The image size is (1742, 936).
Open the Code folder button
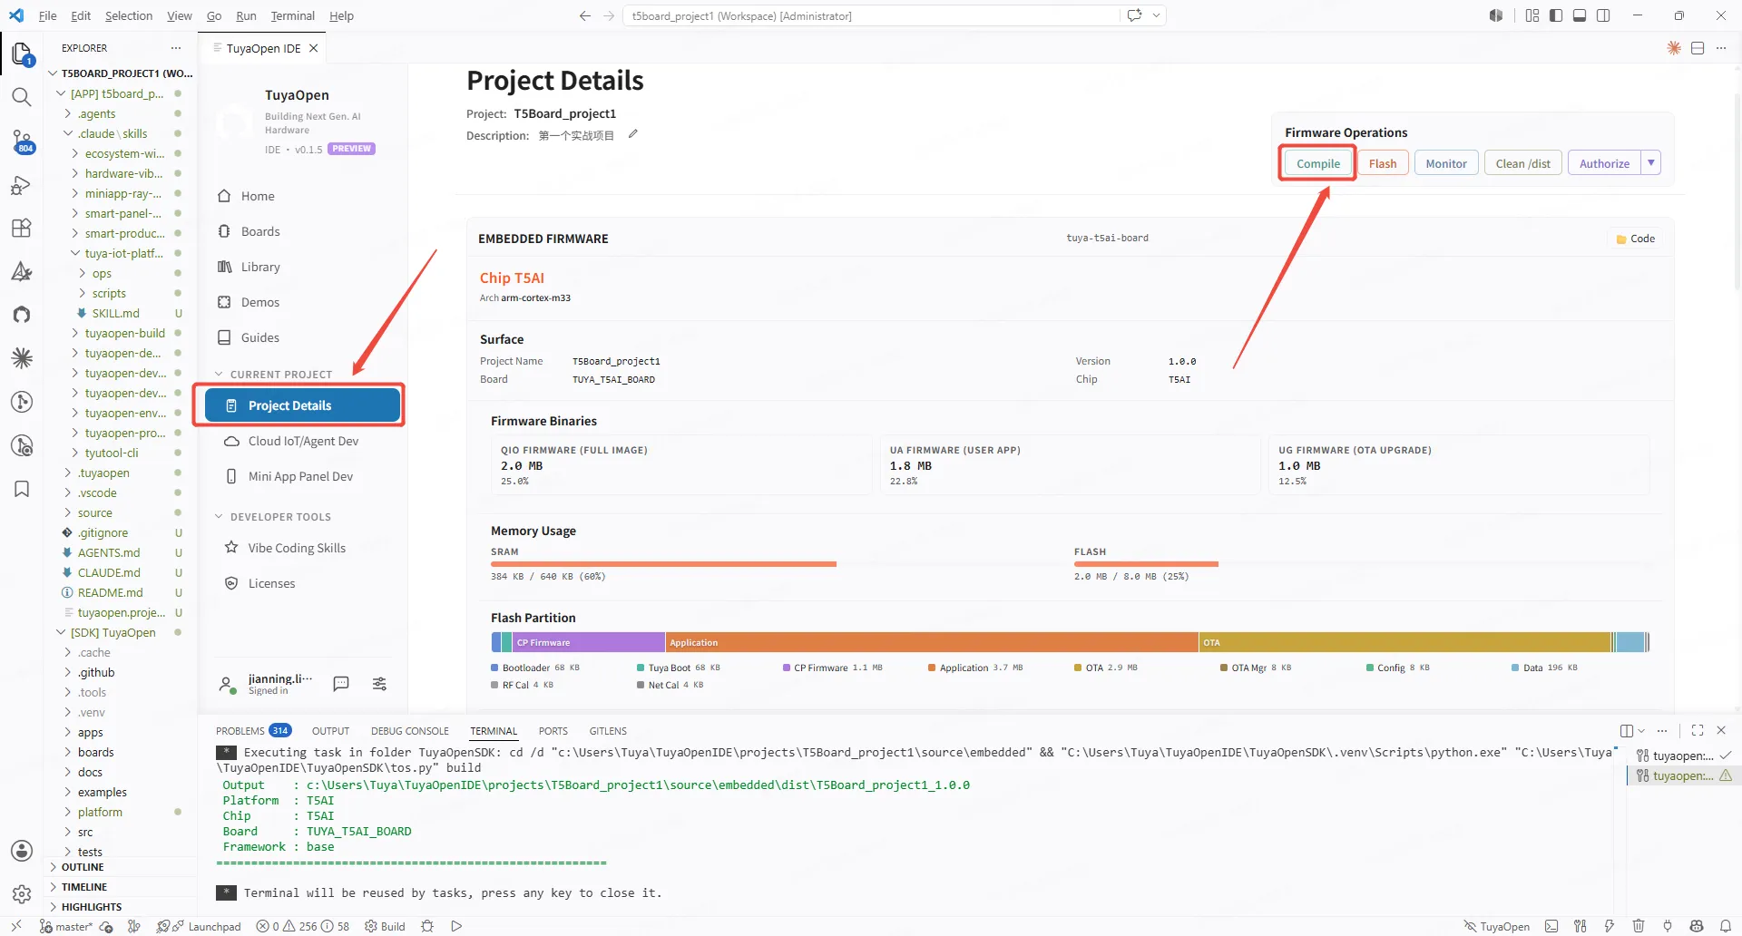click(x=1635, y=239)
